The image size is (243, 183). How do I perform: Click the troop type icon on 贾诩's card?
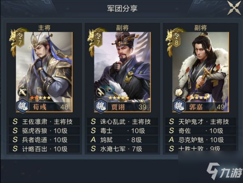pos(101,92)
